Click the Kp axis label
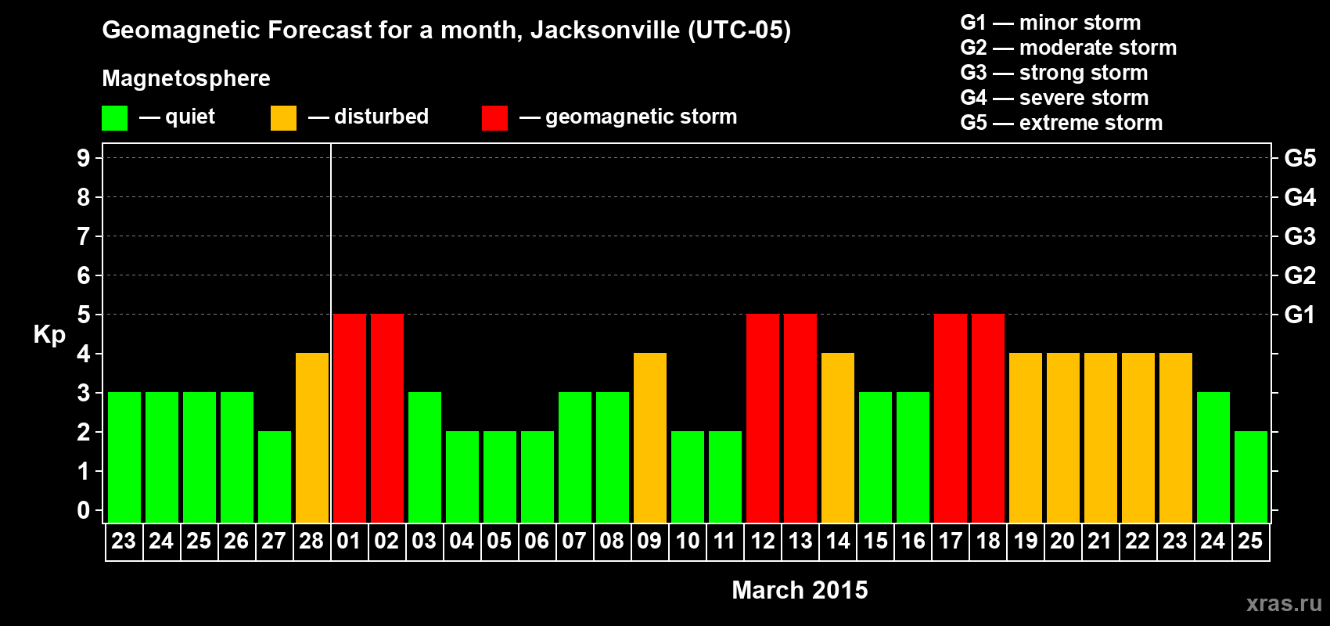Viewport: 1330px width, 626px height. tap(49, 334)
